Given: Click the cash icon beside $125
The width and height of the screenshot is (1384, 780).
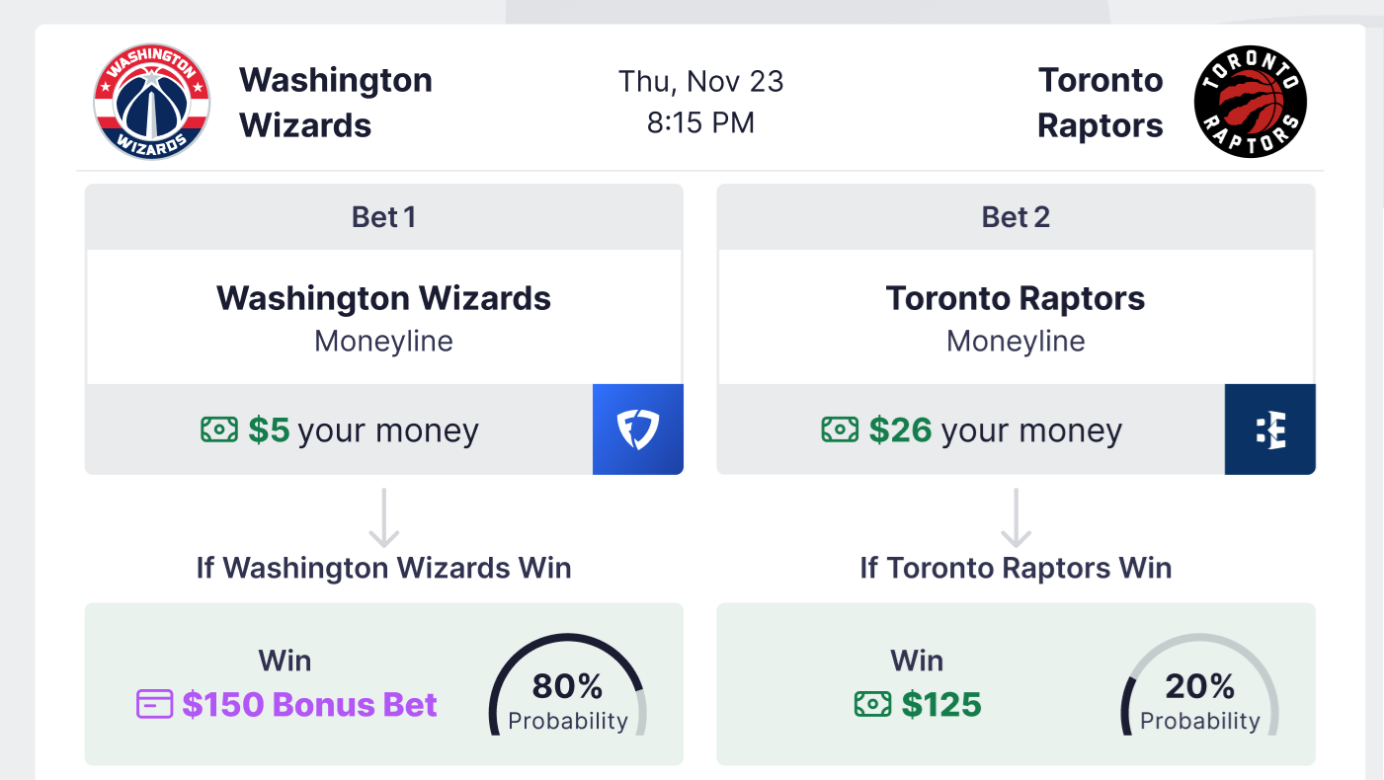Looking at the screenshot, I should click(872, 704).
